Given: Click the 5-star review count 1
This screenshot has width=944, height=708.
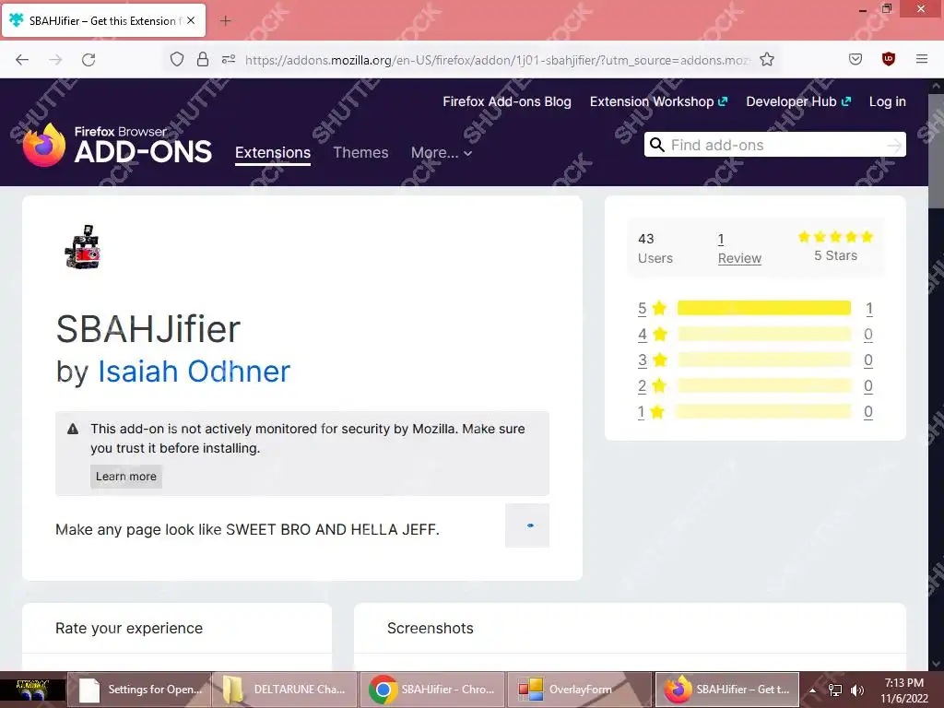Looking at the screenshot, I should tap(868, 308).
